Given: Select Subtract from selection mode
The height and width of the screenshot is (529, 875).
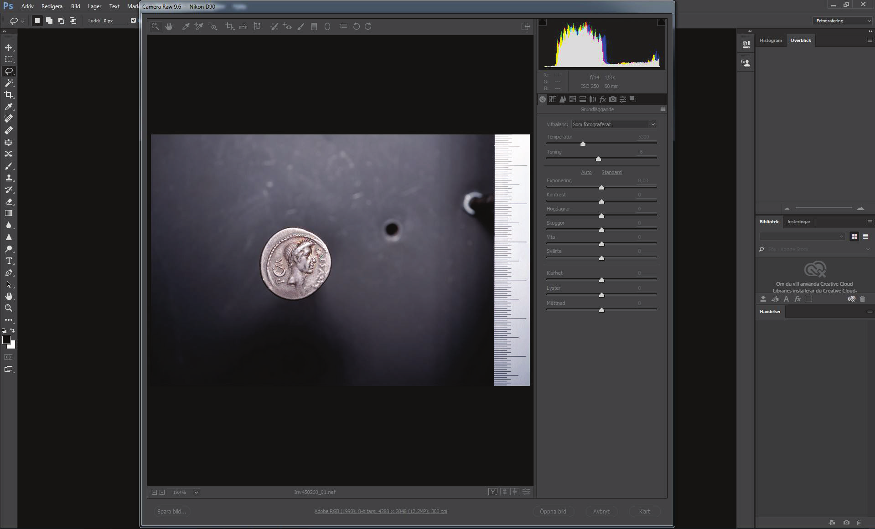Looking at the screenshot, I should pyautogui.click(x=61, y=21).
